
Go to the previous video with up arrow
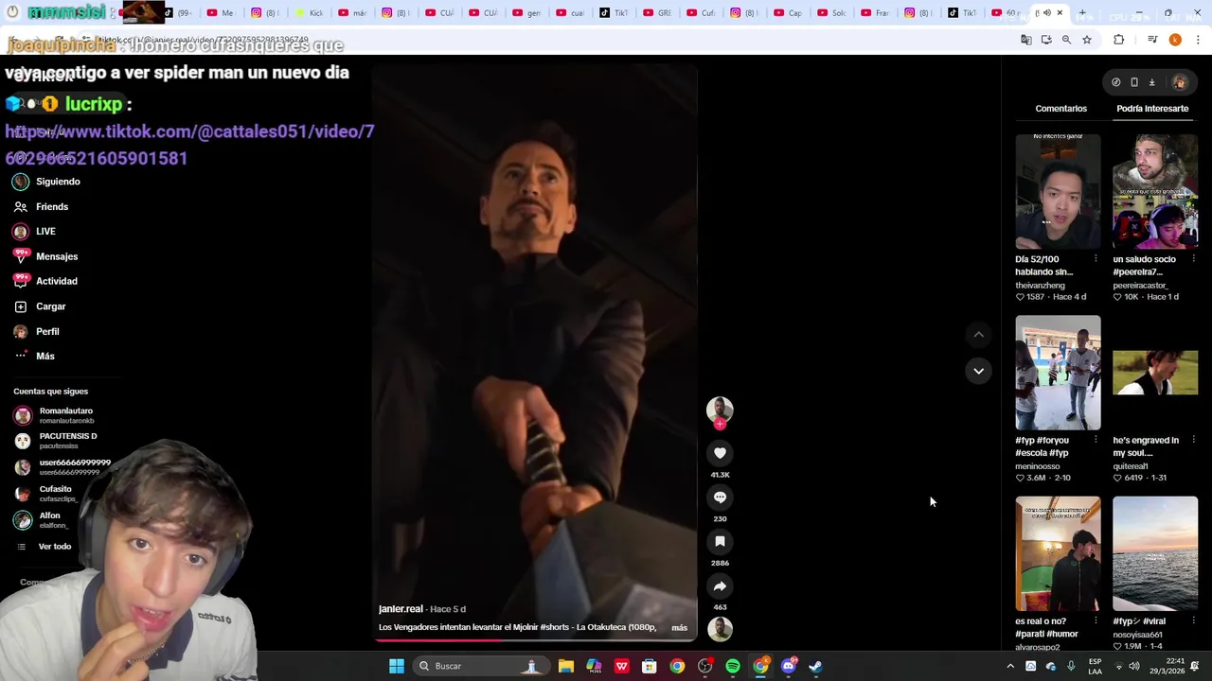[978, 334]
